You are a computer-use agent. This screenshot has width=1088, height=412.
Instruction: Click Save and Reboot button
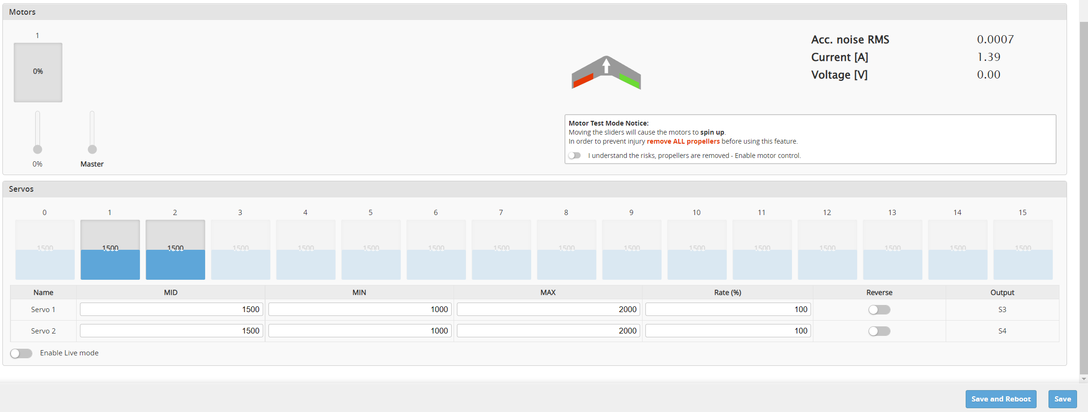pyautogui.click(x=1001, y=399)
